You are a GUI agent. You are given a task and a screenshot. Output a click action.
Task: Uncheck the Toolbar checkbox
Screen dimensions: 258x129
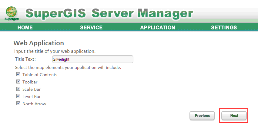[x=18, y=82]
